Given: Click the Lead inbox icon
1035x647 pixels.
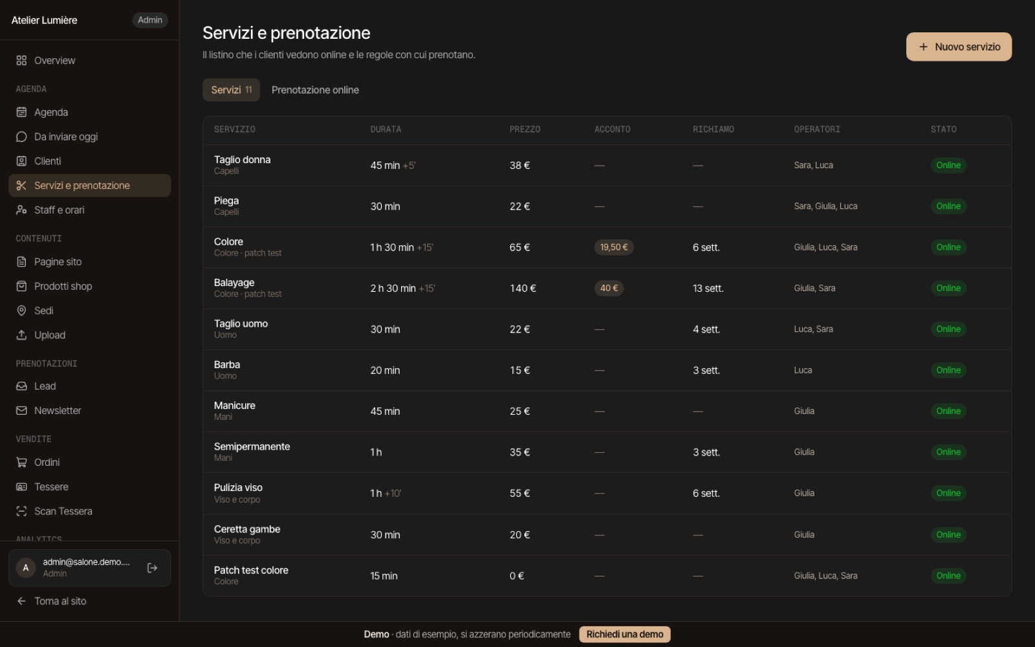Looking at the screenshot, I should coord(21,386).
